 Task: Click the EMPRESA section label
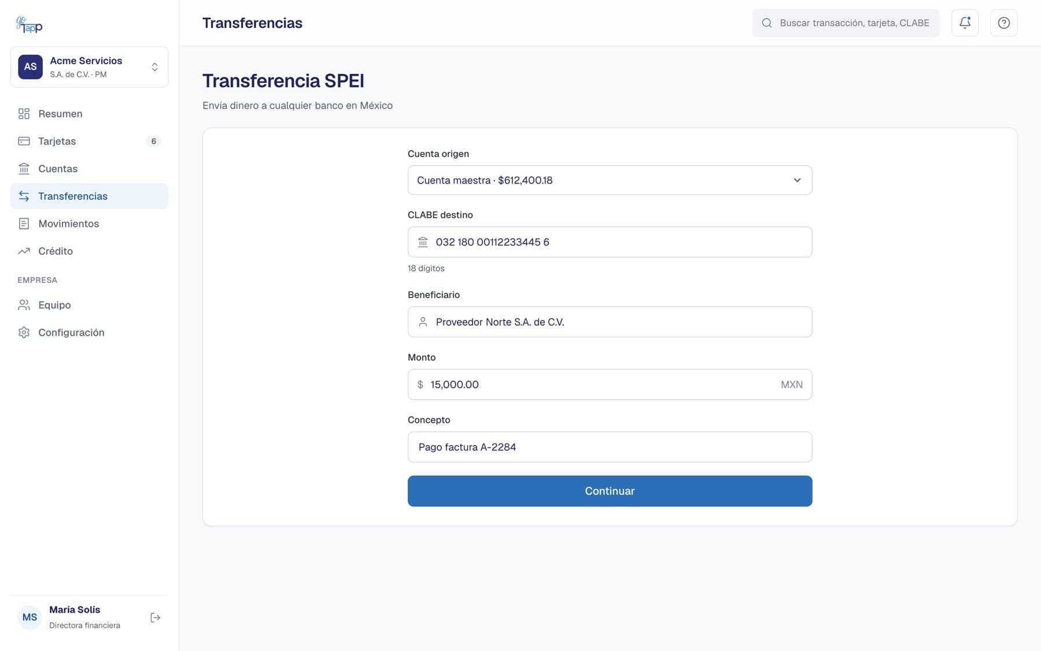(x=37, y=280)
